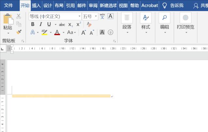This screenshot has width=208, height=132.
Task: Click the ruler tab selector icon
Action: 2,49
